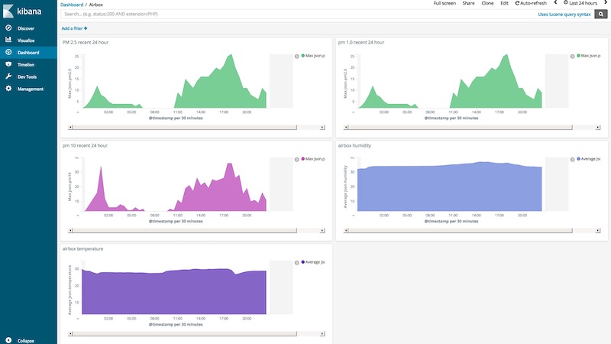Click the pm 10 chart horizontal scrollbar
Viewport: 611px width, 344px height.
pos(185,231)
